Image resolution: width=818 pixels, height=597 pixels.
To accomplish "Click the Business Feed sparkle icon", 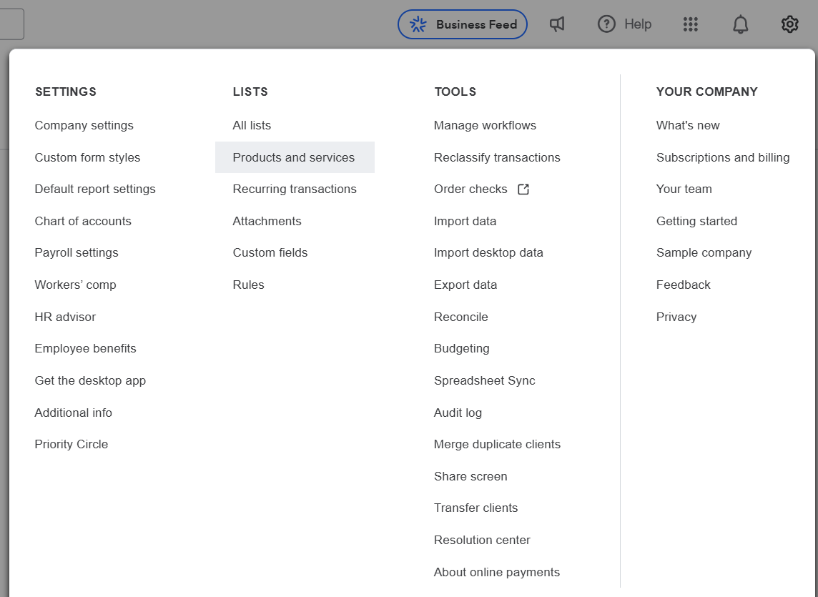I will pos(418,24).
